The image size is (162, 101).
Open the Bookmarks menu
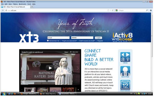[x=23, y=4]
